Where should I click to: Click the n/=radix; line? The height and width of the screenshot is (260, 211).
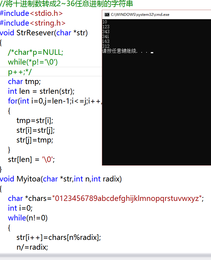pyautogui.click(x=32, y=247)
